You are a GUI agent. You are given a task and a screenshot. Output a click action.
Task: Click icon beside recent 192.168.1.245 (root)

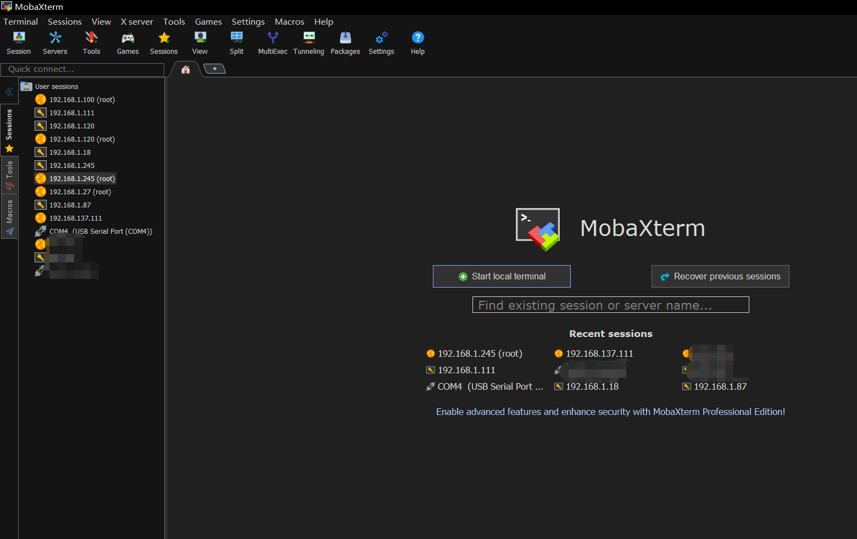tap(431, 353)
